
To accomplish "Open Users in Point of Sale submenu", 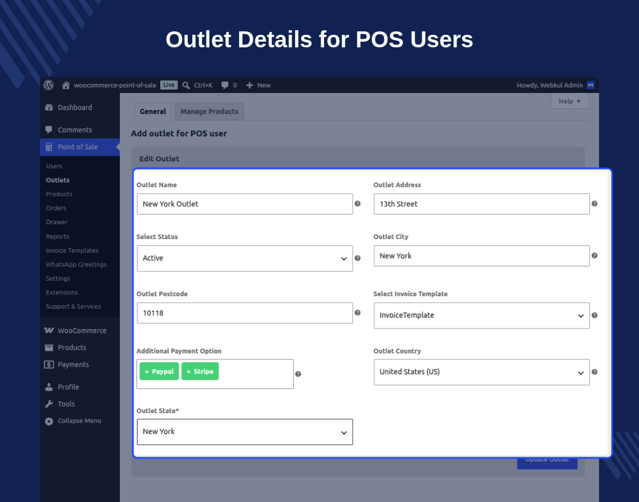I will (x=54, y=166).
